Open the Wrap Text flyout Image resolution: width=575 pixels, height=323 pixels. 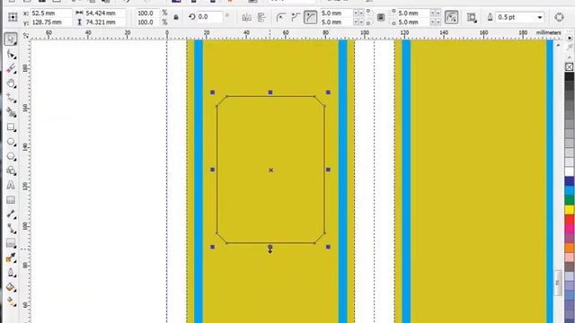click(x=472, y=17)
